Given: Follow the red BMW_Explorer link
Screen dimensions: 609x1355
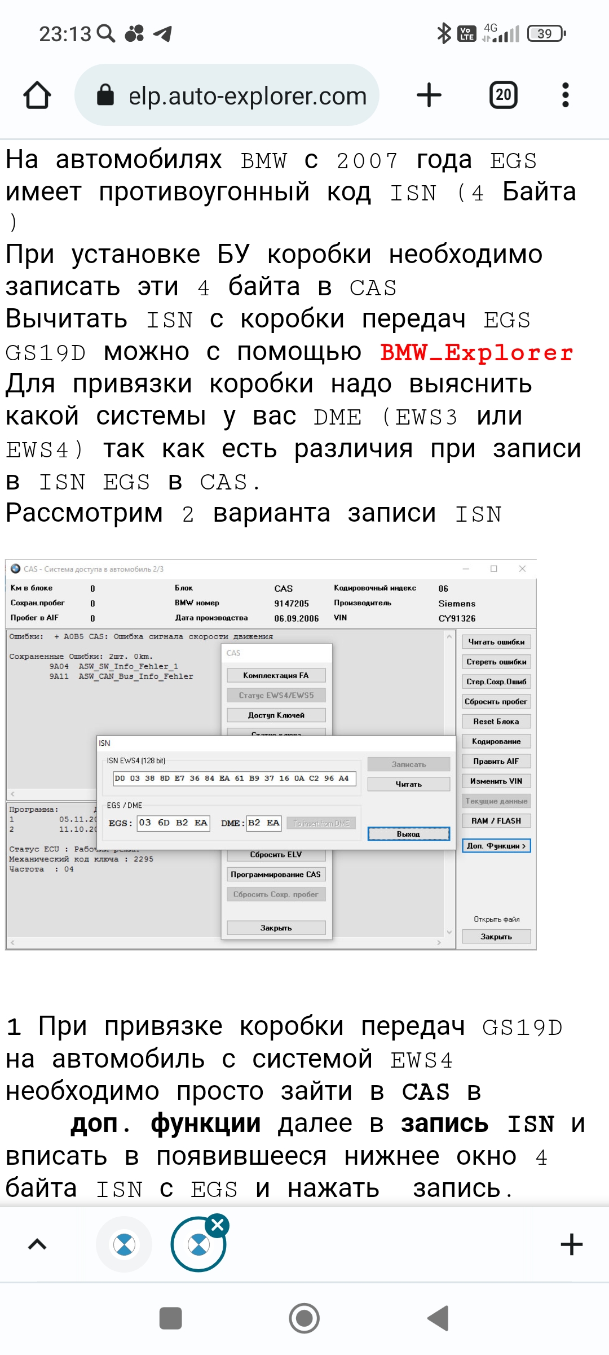Looking at the screenshot, I should 476,353.
